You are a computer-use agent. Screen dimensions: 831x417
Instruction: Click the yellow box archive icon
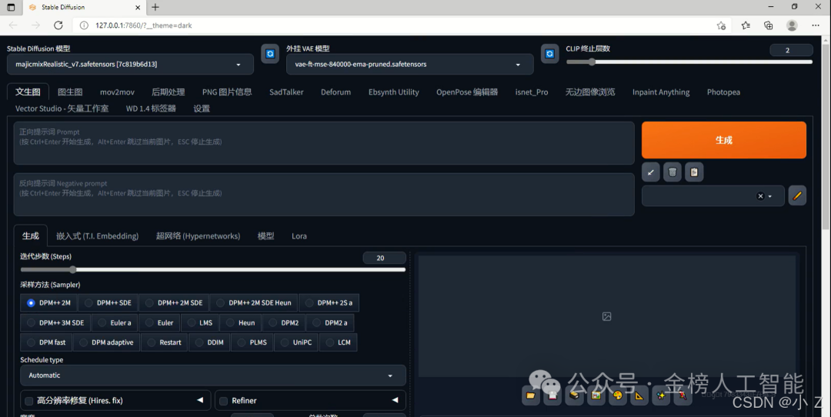(x=574, y=395)
